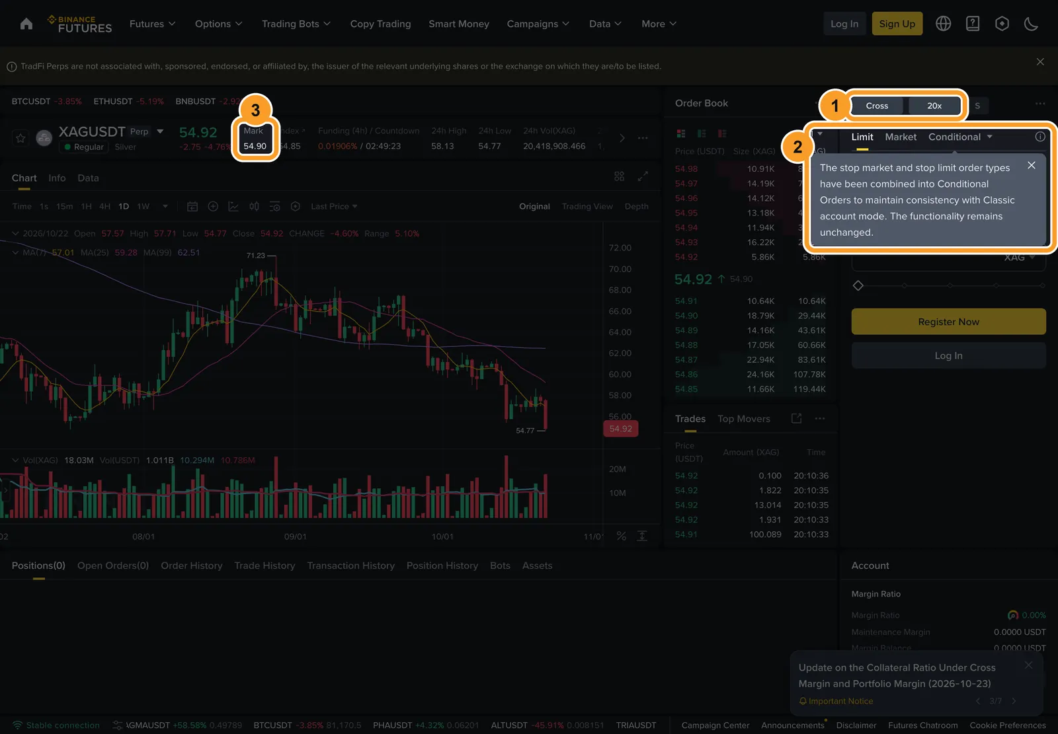The height and width of the screenshot is (734, 1058).
Task: Open the chart layout grid icon
Action: pyautogui.click(x=619, y=176)
